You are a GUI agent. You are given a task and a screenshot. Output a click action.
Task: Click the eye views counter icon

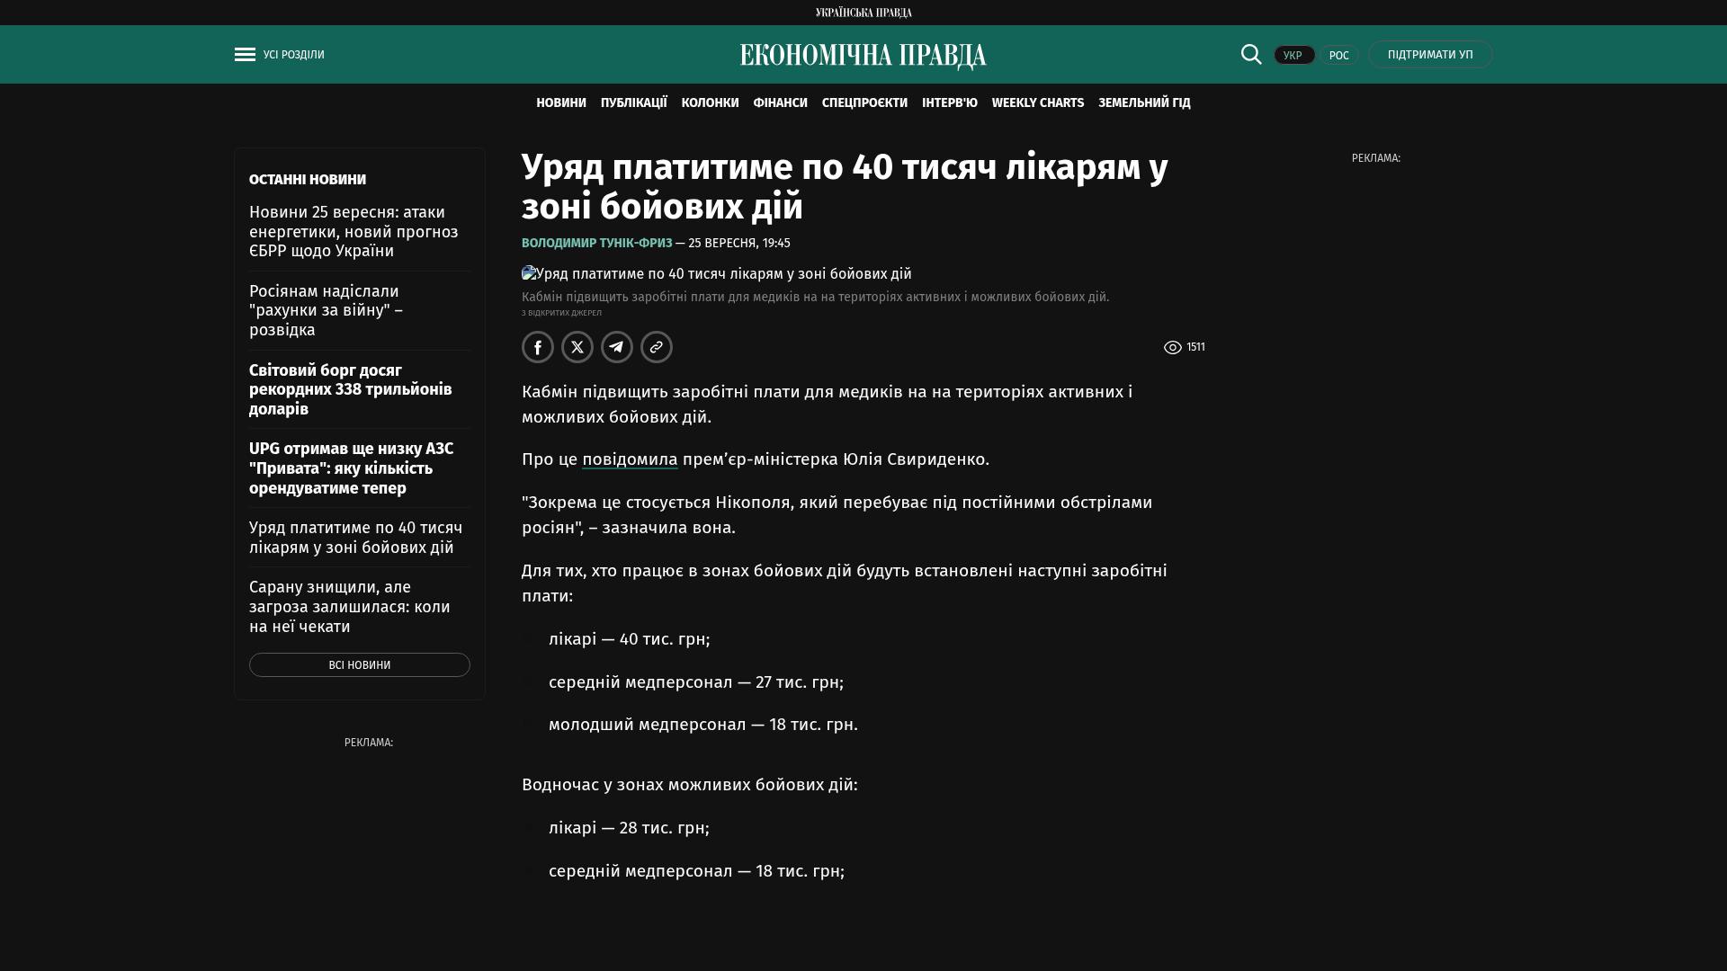(1173, 348)
